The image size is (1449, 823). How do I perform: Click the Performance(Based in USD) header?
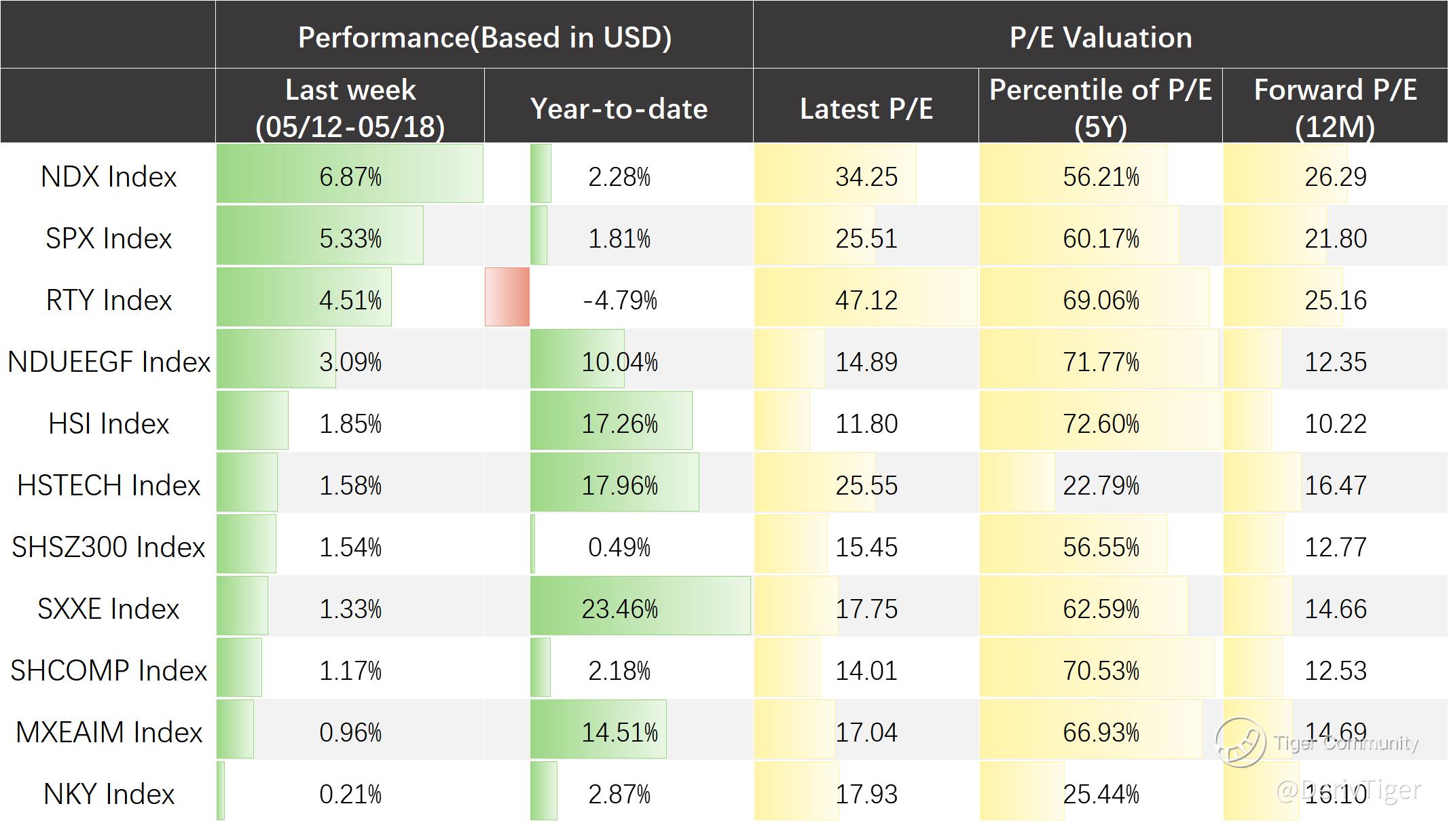point(484,37)
